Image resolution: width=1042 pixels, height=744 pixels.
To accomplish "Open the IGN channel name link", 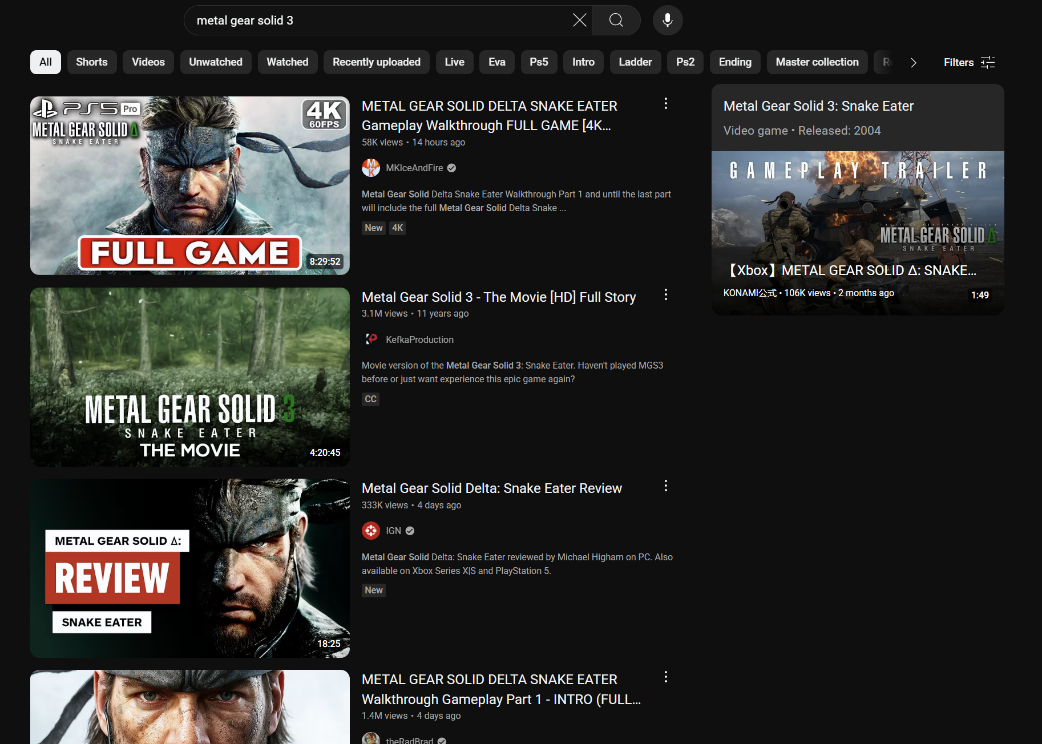I will [x=393, y=531].
